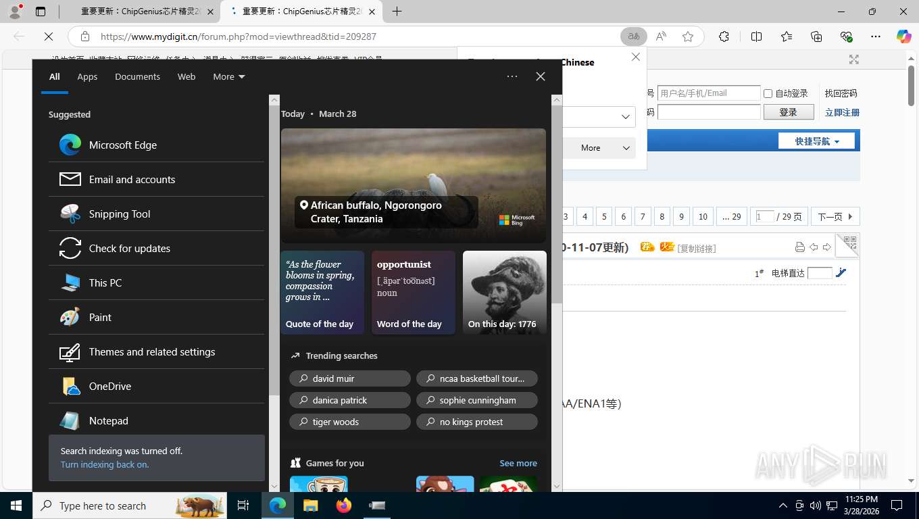Open Edge favorites list
Screen dimensions: 919x519
[x=787, y=36]
